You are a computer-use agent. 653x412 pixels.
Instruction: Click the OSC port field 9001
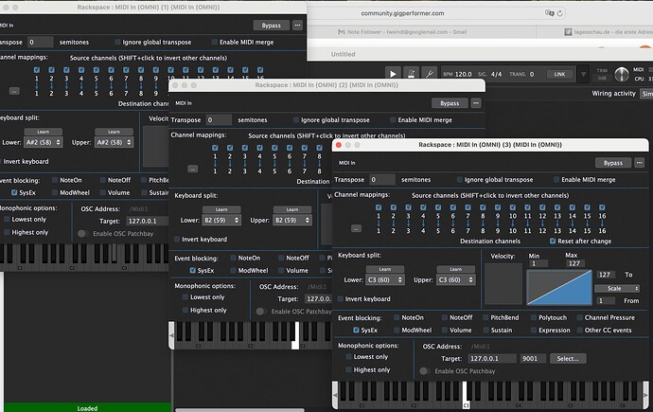[x=533, y=358]
